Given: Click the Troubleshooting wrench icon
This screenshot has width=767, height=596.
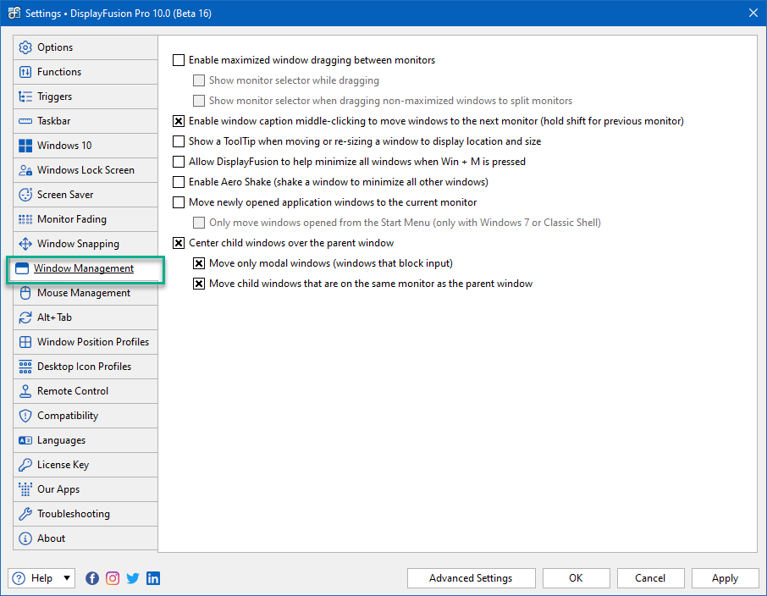Looking at the screenshot, I should (25, 514).
